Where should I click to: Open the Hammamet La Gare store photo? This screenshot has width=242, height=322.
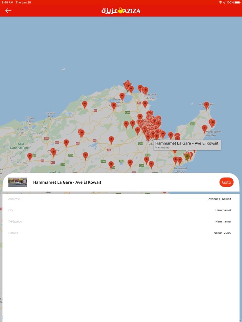tap(18, 182)
